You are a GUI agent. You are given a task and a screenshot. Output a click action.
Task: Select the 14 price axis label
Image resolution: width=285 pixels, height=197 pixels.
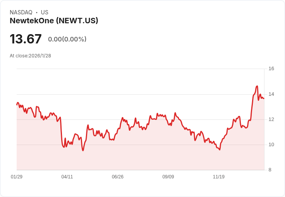(x=271, y=94)
